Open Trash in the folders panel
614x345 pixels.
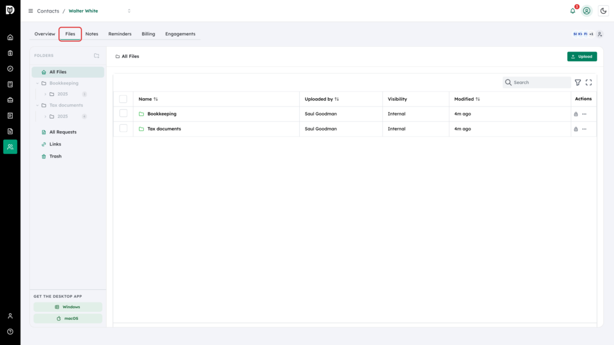click(55, 156)
